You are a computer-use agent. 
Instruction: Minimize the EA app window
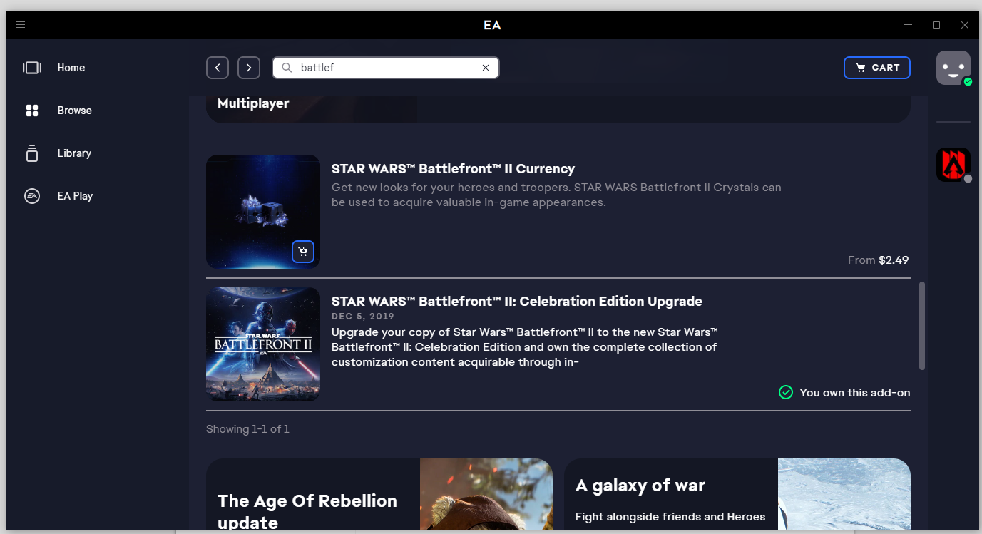[x=908, y=25]
